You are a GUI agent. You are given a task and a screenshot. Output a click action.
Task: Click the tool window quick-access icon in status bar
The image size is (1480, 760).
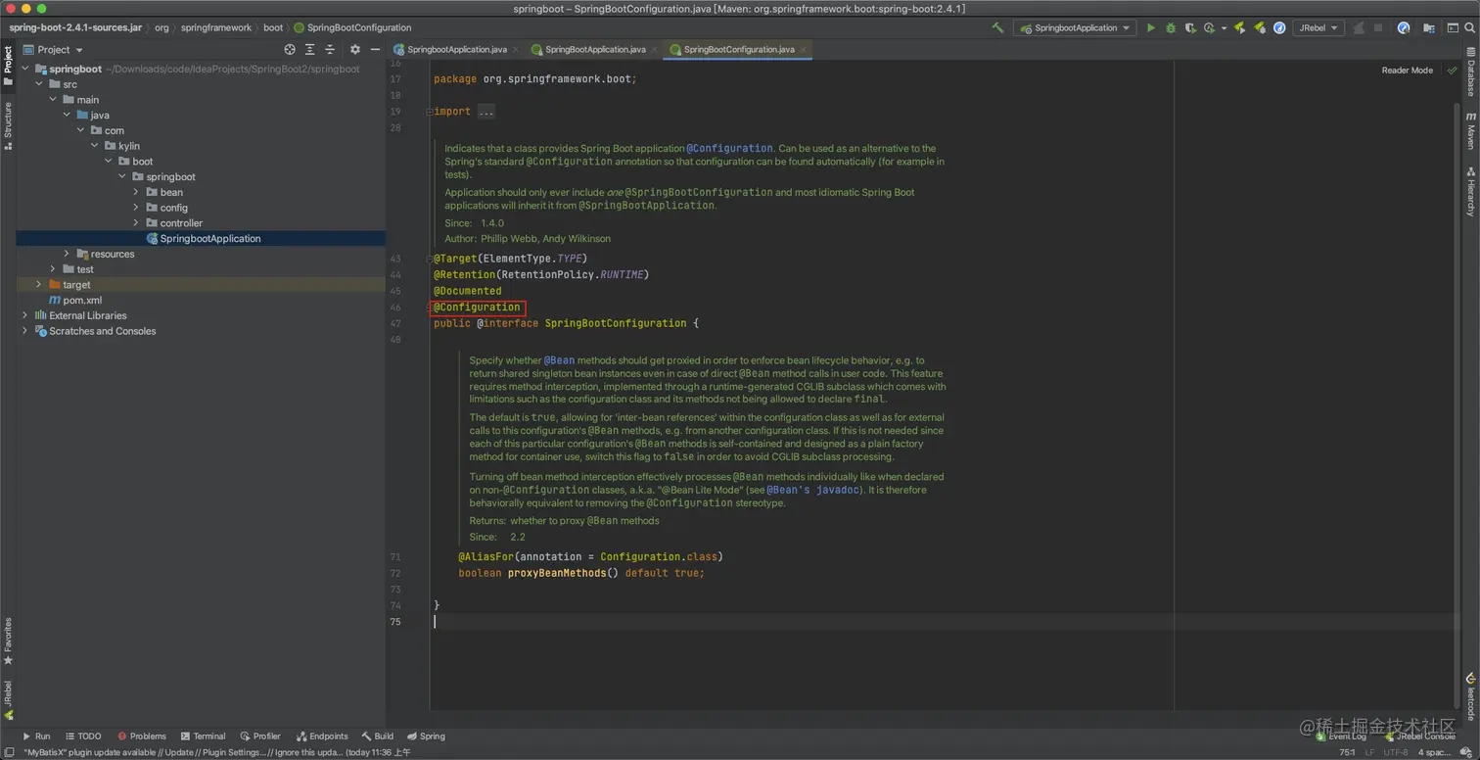[8, 752]
